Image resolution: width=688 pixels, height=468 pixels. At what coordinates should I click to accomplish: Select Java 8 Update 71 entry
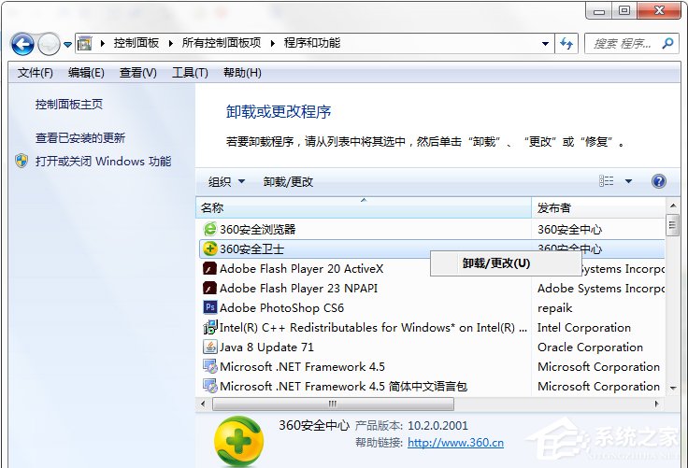(266, 347)
